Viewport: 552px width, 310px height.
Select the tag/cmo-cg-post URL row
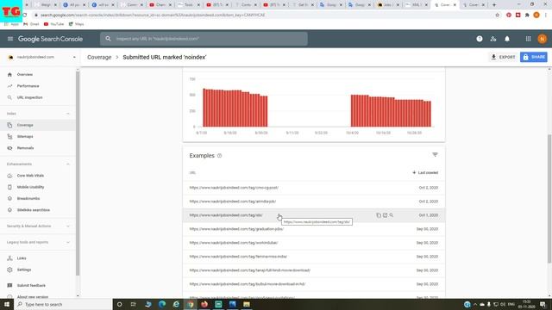[314, 188]
